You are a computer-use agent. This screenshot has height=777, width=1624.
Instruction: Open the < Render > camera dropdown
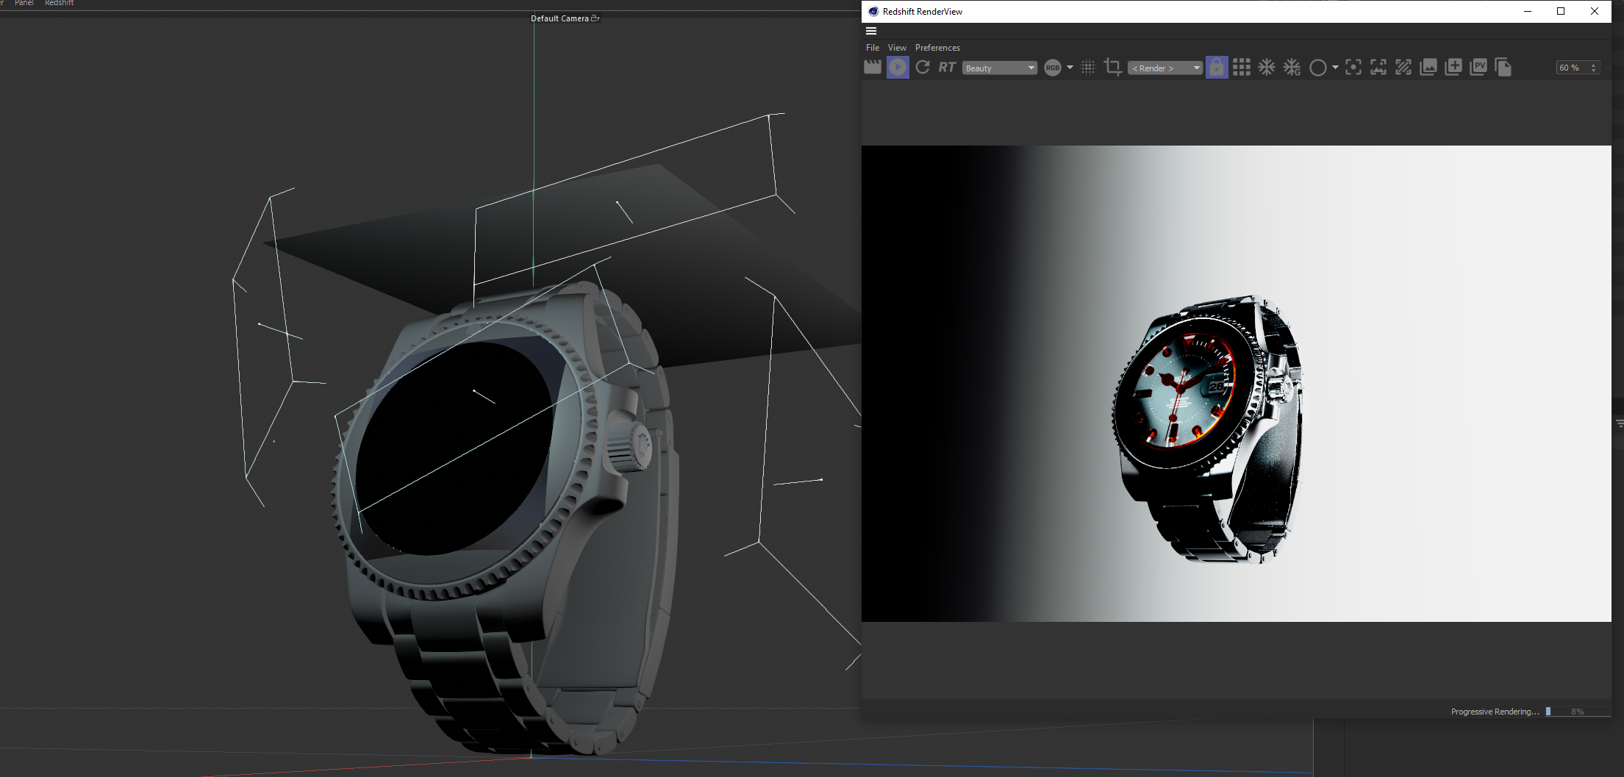[1165, 68]
